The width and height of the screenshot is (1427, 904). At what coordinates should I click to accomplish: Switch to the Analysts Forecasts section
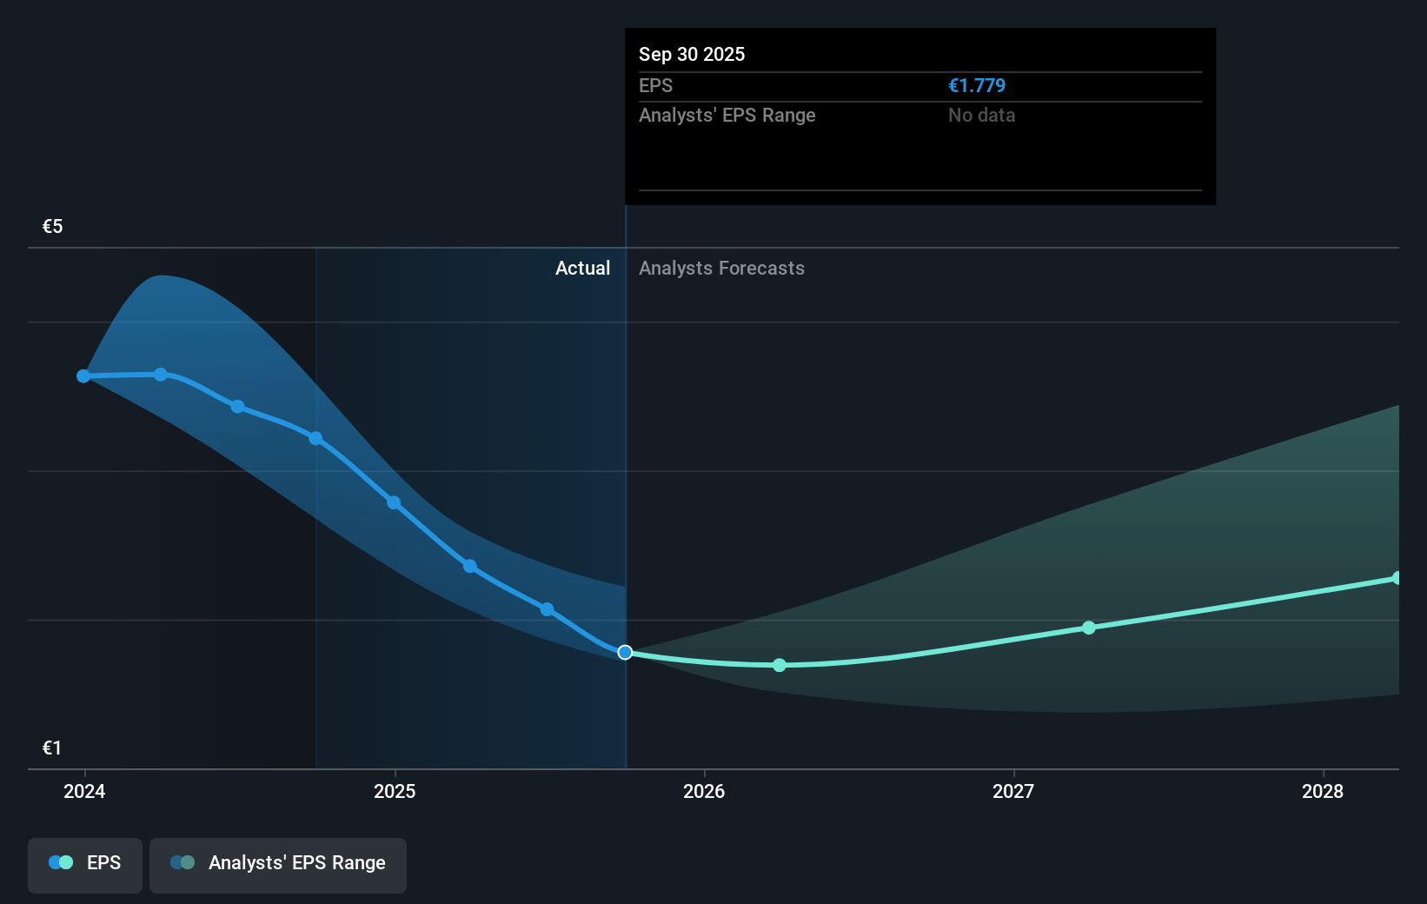(721, 268)
